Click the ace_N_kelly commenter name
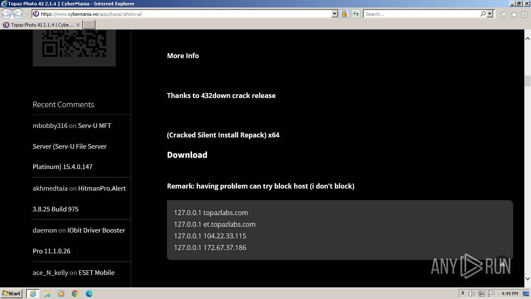The height and width of the screenshot is (299, 531). 50,272
